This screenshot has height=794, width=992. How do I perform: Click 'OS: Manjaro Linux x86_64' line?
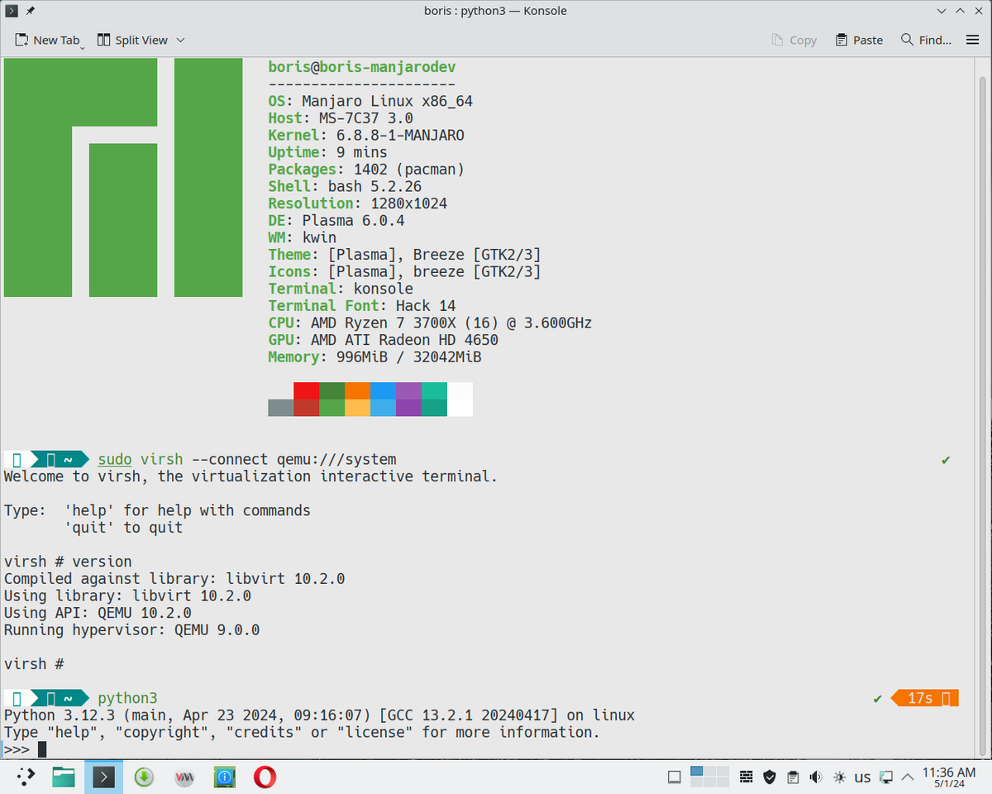pos(370,101)
